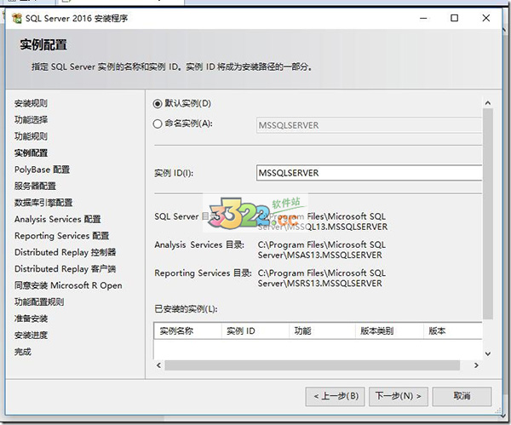
Task: Click 安装规则 in the left step list
Action: coord(31,104)
